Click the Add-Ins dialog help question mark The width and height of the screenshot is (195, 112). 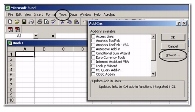(179, 23)
